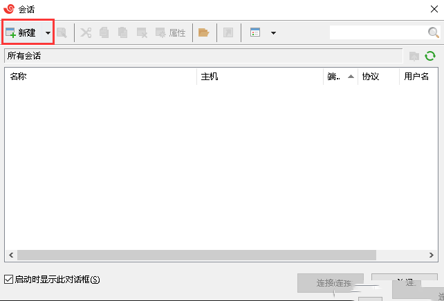Click the open folder icon
This screenshot has width=444, height=301.
[203, 32]
